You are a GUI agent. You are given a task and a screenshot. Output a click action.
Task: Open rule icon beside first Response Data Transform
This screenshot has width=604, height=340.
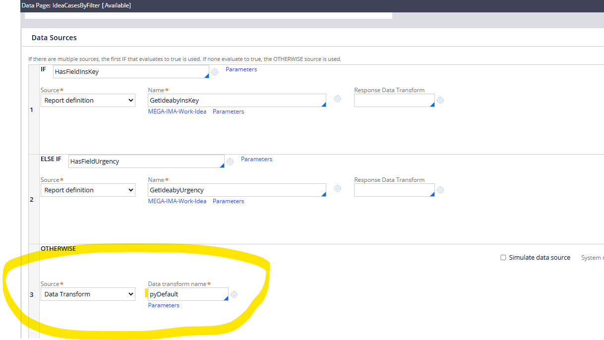coord(440,100)
